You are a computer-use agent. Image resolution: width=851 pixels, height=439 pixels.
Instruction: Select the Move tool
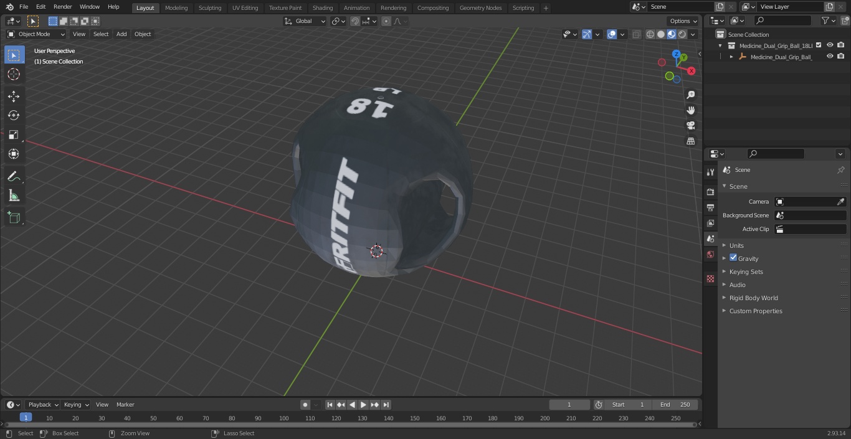click(x=14, y=96)
